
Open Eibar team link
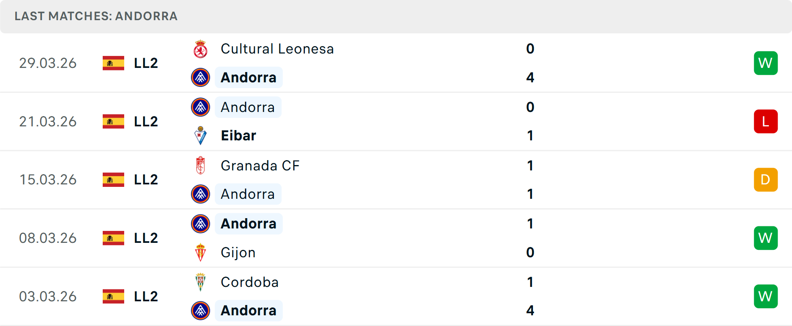238,135
